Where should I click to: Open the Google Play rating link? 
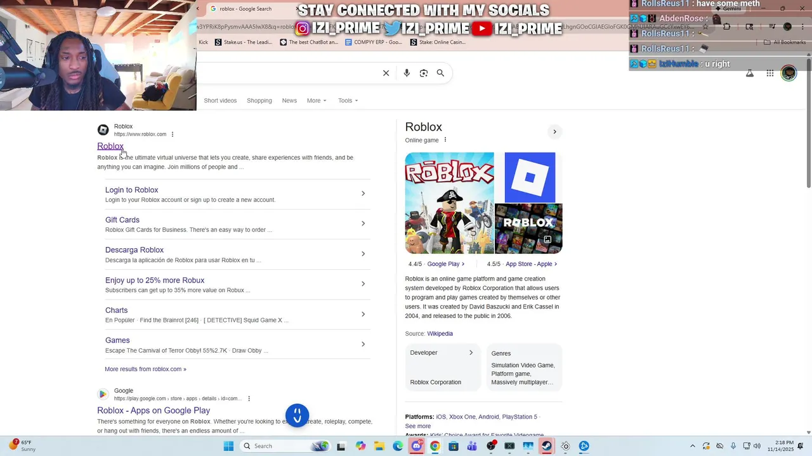445,264
